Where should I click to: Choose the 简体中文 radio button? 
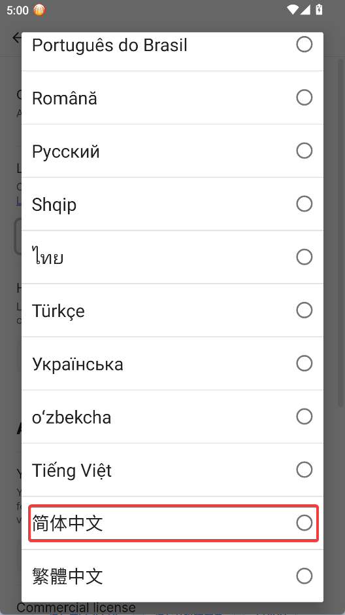click(304, 523)
